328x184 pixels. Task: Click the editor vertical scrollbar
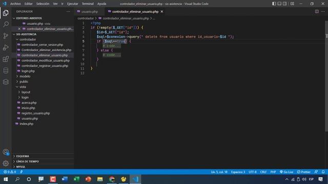326,76
